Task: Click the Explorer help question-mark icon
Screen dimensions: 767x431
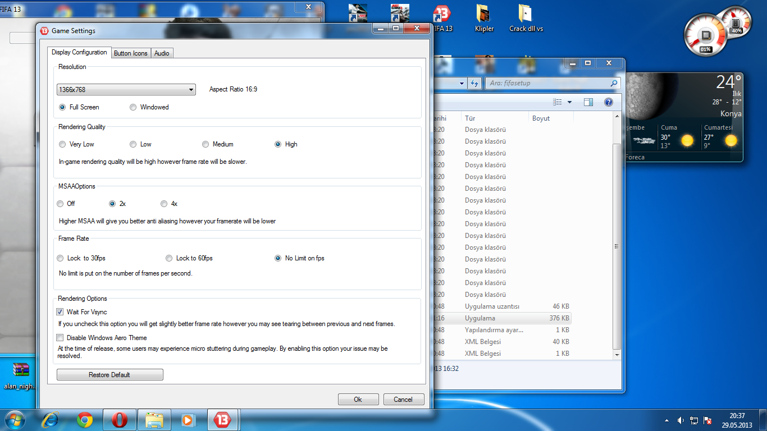Action: (608, 102)
